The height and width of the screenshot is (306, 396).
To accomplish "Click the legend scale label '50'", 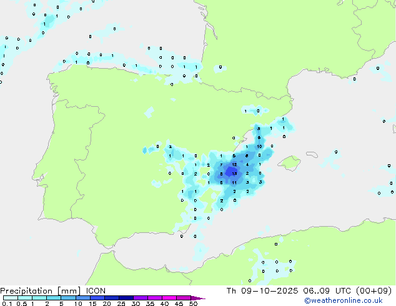I will [x=193, y=304].
